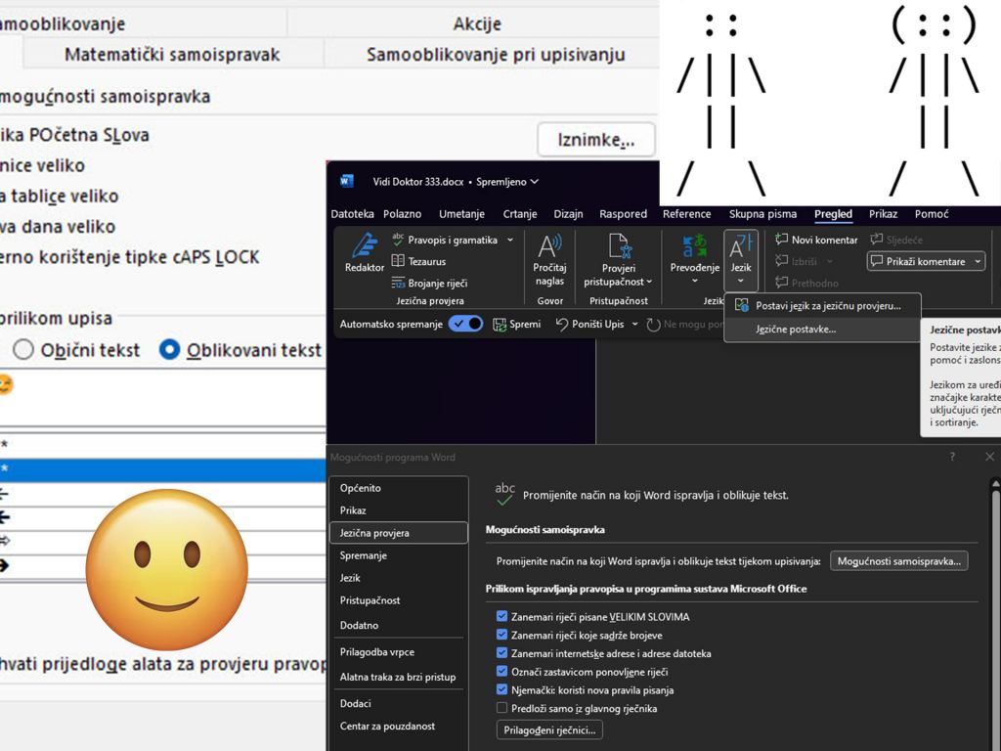Switch to the Umetanje ribbon tab
Viewport: 1001px width, 751px height.
[x=461, y=214]
